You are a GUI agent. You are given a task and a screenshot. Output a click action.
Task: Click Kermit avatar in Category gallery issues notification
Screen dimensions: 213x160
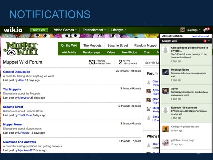click(x=166, y=129)
